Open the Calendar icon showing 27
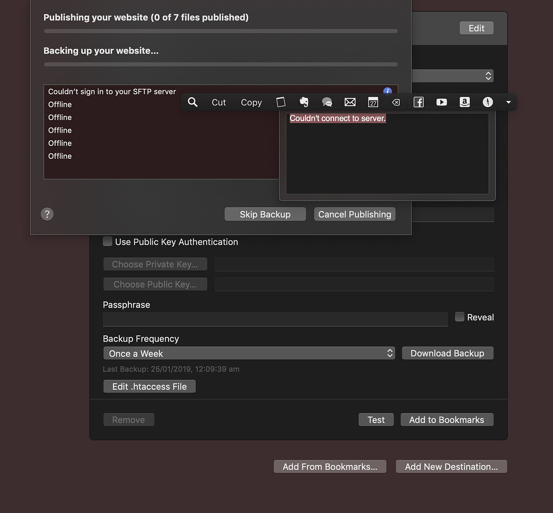 [x=373, y=102]
